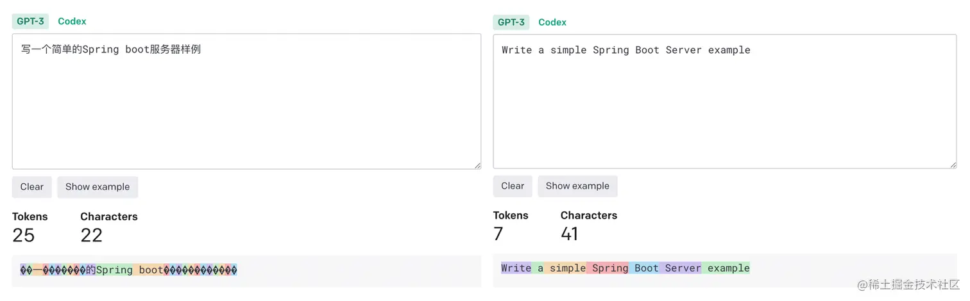Viewport: 970px width, 301px height.
Task: Select the GPT-3 tab in the right panel
Action: pos(511,22)
